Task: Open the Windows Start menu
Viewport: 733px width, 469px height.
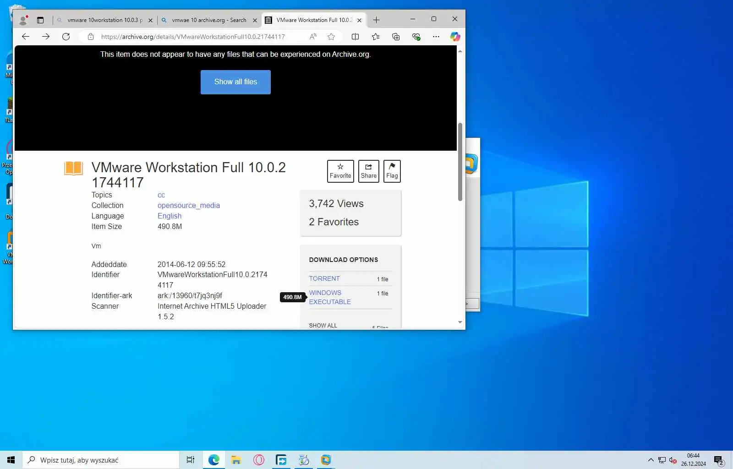Action: [11, 460]
